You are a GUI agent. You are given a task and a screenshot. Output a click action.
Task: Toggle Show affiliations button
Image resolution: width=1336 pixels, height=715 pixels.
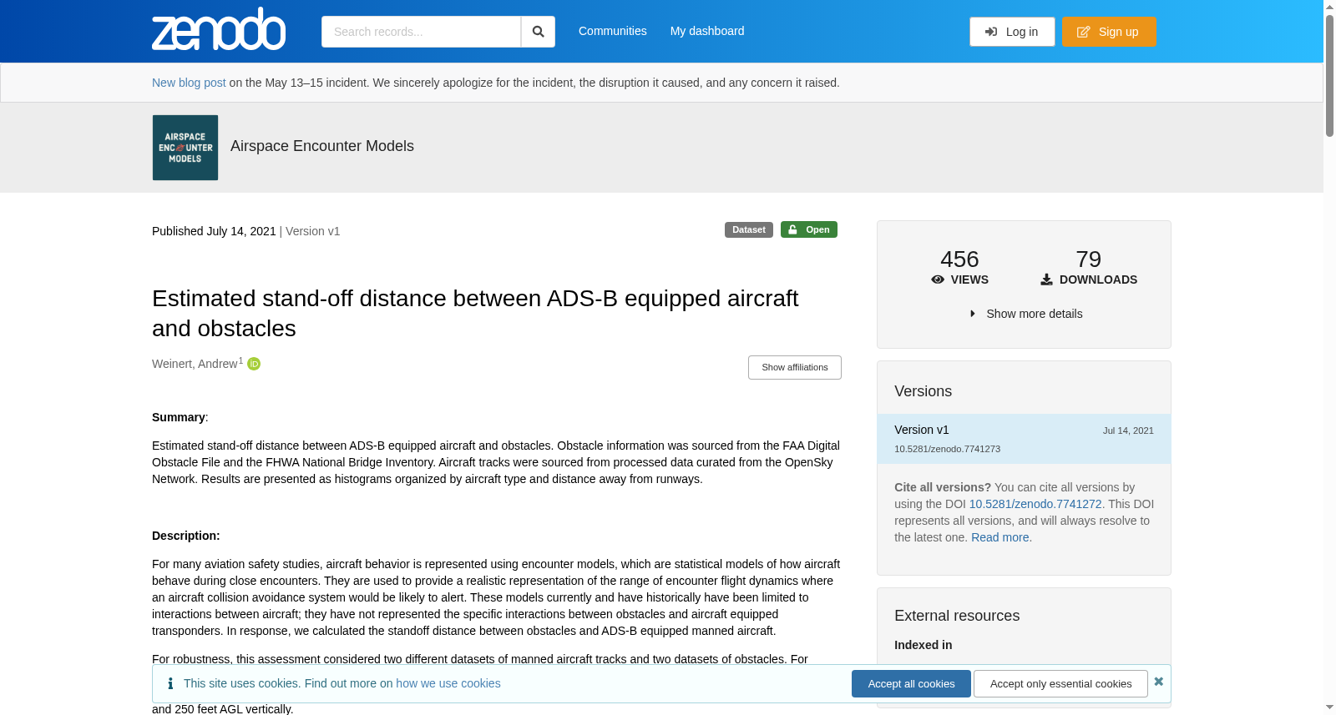click(x=795, y=367)
